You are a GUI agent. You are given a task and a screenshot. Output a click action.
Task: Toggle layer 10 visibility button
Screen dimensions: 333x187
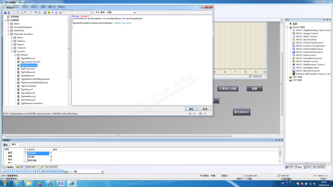coord(43,172)
